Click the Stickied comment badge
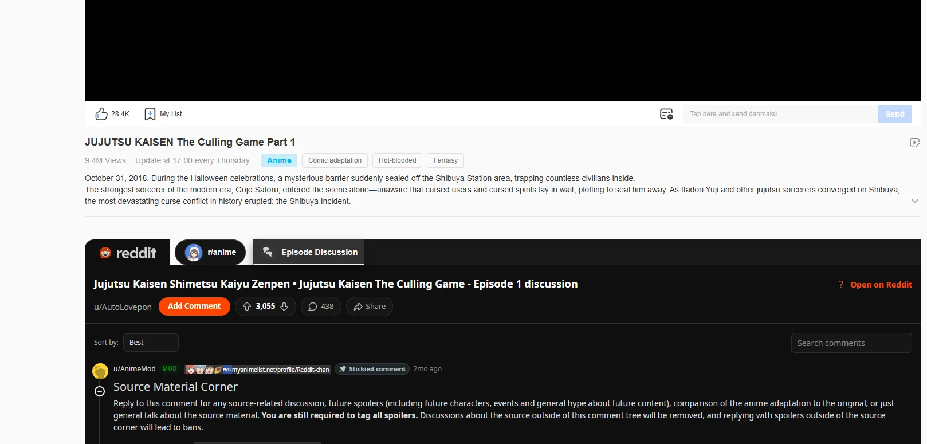 pos(372,369)
